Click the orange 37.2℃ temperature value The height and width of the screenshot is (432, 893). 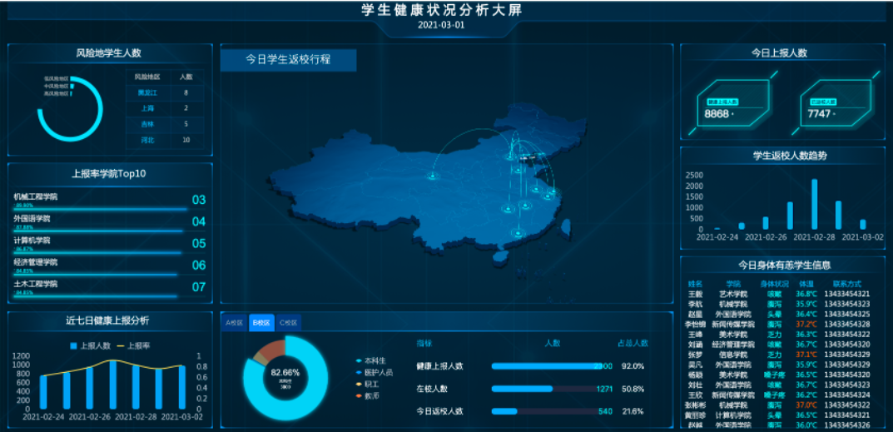click(x=806, y=325)
